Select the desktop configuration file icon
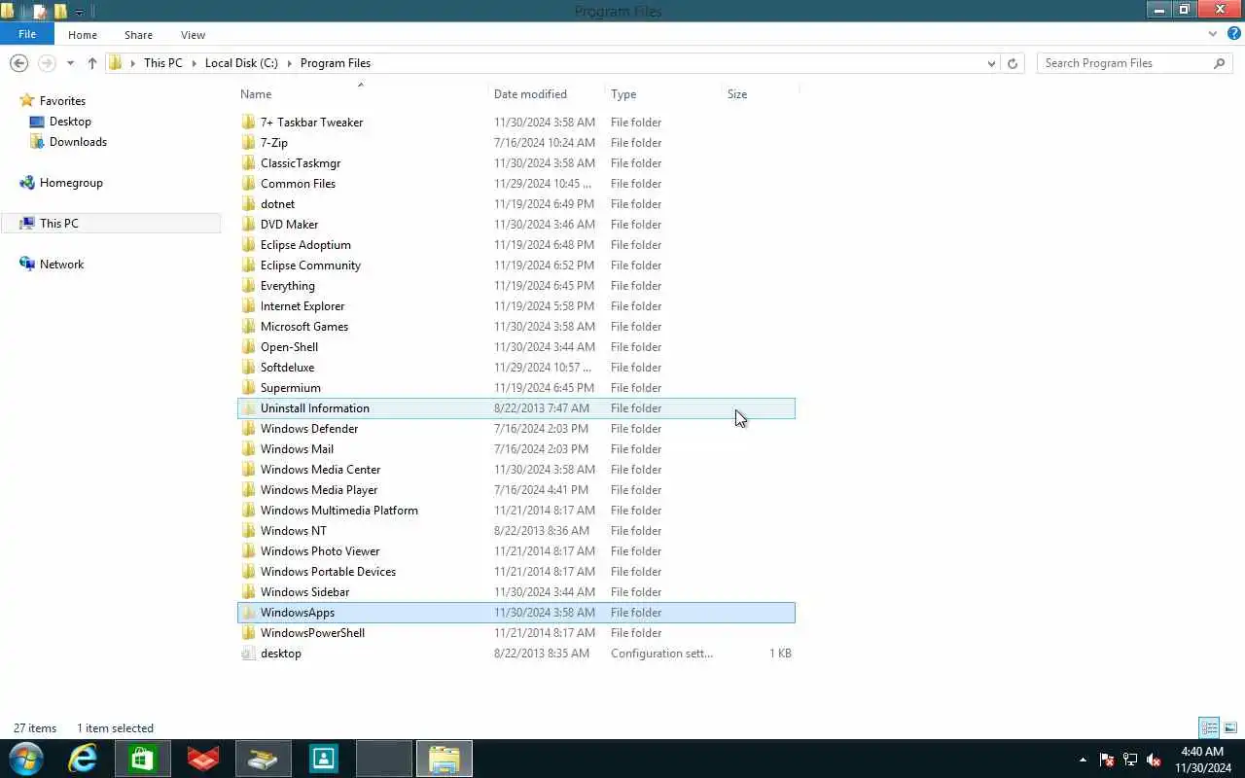The height and width of the screenshot is (778, 1245). tap(249, 654)
